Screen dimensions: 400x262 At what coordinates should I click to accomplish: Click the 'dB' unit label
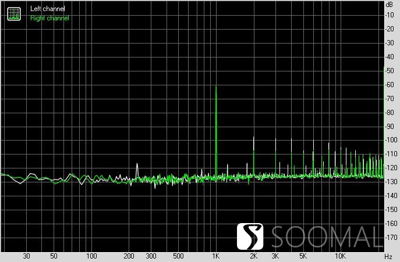tap(390, 4)
